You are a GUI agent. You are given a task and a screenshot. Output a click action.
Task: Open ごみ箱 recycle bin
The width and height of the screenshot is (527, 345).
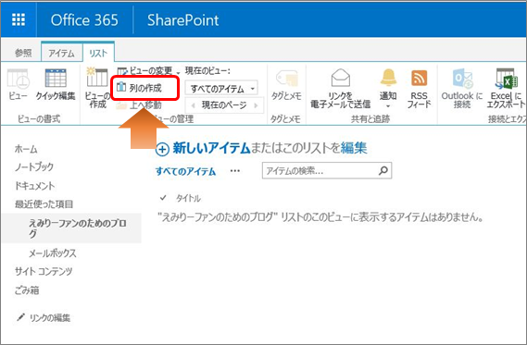[27, 290]
